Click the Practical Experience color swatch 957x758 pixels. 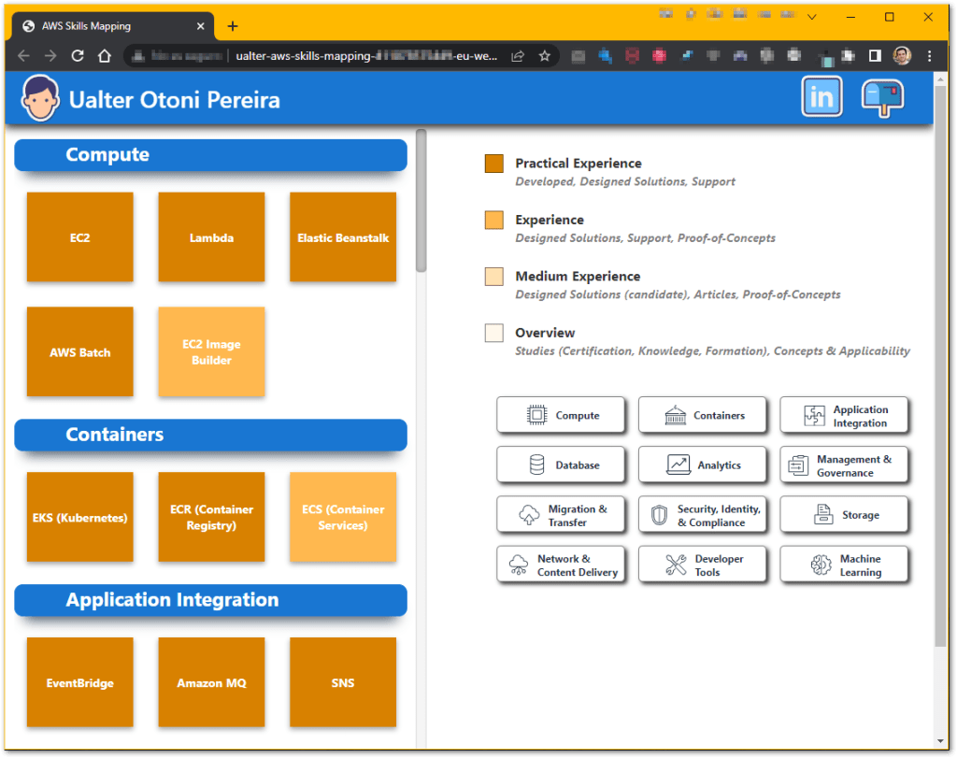click(x=494, y=164)
